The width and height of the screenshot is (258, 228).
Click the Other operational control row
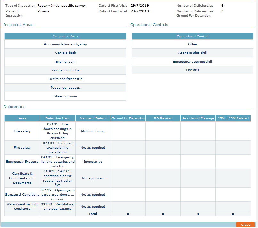click(192, 44)
